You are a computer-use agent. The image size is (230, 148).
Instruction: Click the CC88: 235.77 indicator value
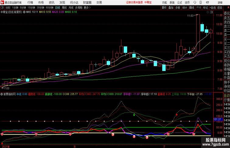pos(70,94)
